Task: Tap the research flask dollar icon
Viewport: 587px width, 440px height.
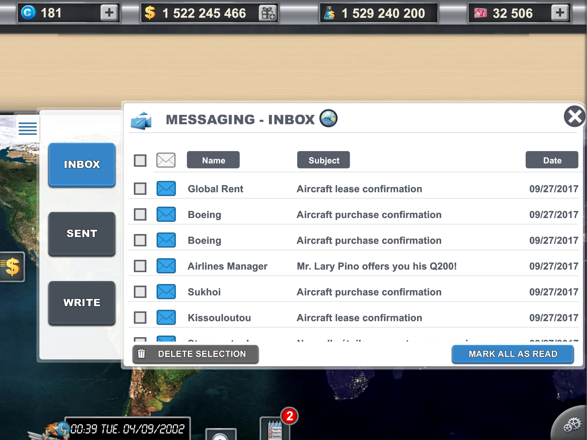Action: 329,13
